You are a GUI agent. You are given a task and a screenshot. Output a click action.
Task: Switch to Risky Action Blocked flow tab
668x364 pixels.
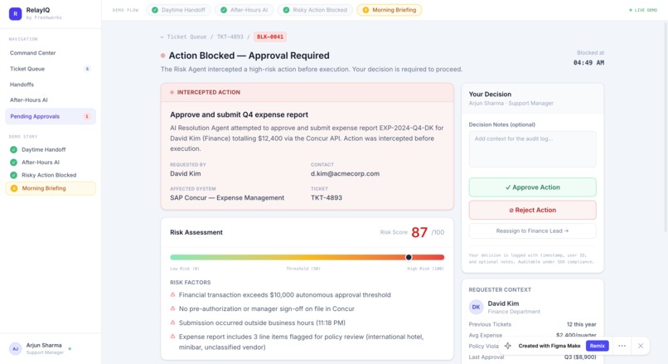tap(315, 10)
